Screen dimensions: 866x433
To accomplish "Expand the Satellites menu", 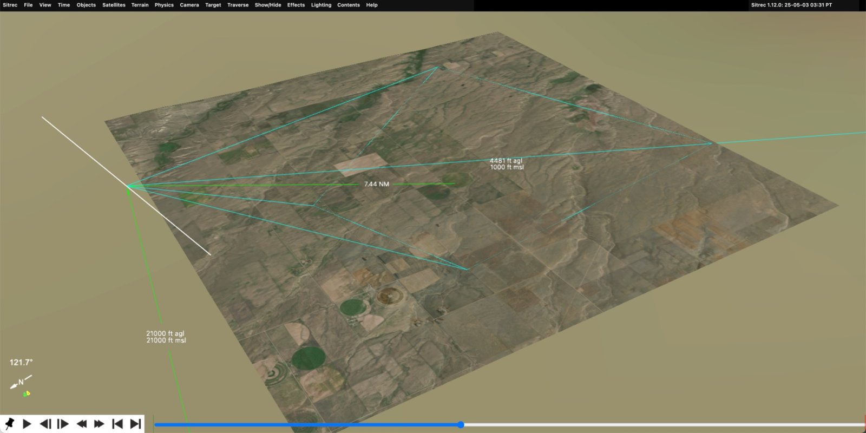I will point(114,5).
